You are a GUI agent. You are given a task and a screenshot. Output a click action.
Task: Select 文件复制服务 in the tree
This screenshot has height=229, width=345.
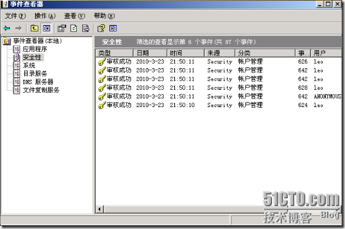[41, 90]
